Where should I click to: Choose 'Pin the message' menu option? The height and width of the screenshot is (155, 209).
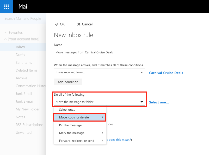(70, 125)
